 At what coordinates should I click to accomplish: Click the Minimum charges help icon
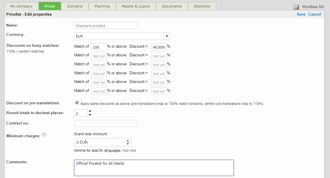point(44,135)
